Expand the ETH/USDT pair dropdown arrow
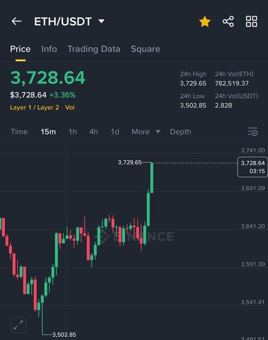The width and height of the screenshot is (268, 340). 101,21
